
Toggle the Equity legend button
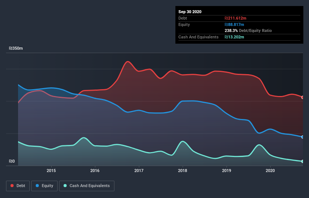(44, 186)
